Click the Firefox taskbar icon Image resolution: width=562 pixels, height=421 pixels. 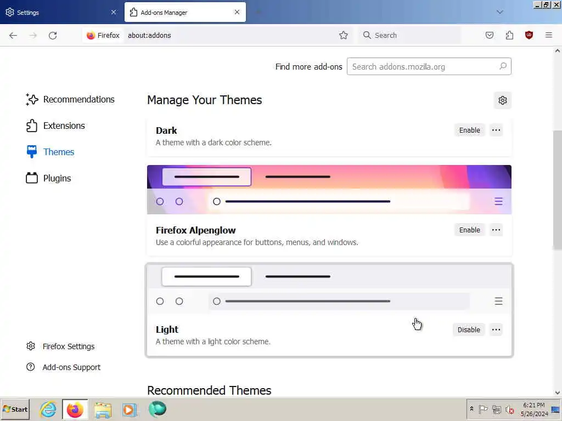click(75, 409)
